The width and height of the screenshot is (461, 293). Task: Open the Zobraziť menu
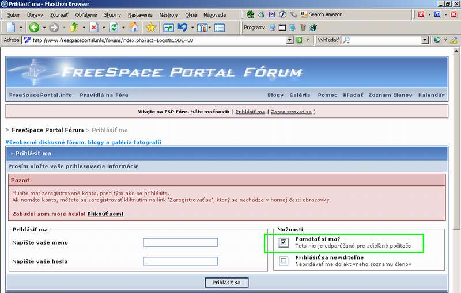click(59, 15)
